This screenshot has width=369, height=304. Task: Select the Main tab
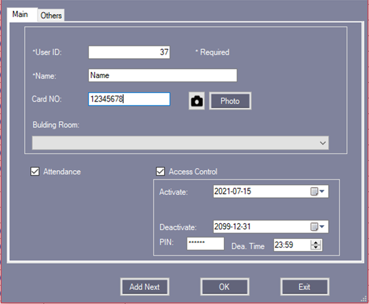(x=20, y=14)
